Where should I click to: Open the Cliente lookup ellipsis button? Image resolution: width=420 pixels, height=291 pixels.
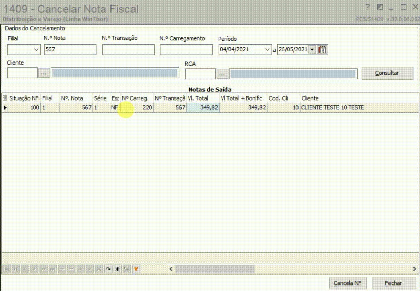click(x=44, y=73)
